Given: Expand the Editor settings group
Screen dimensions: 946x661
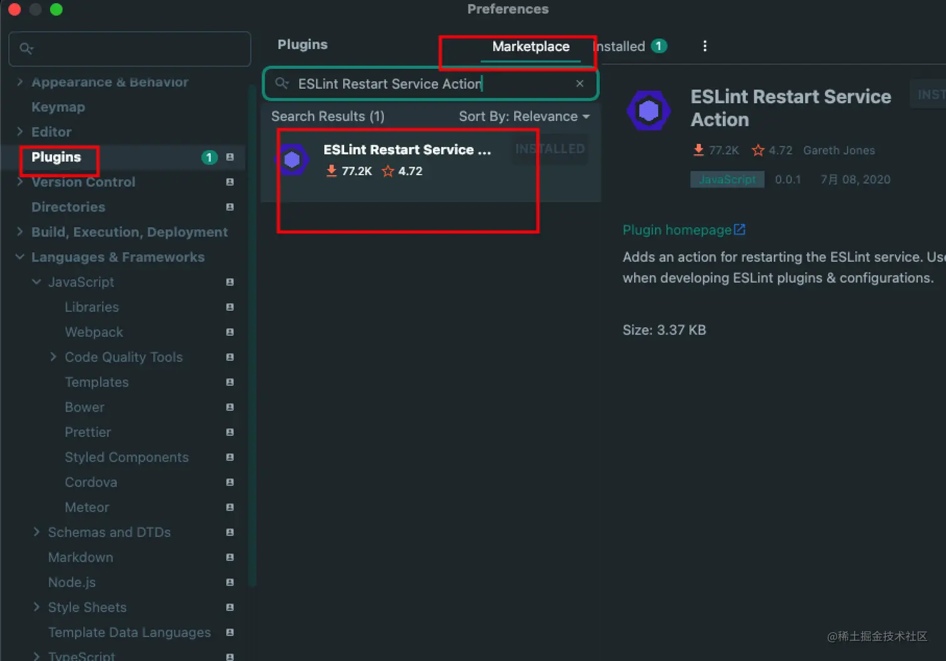Looking at the screenshot, I should pos(20,132).
